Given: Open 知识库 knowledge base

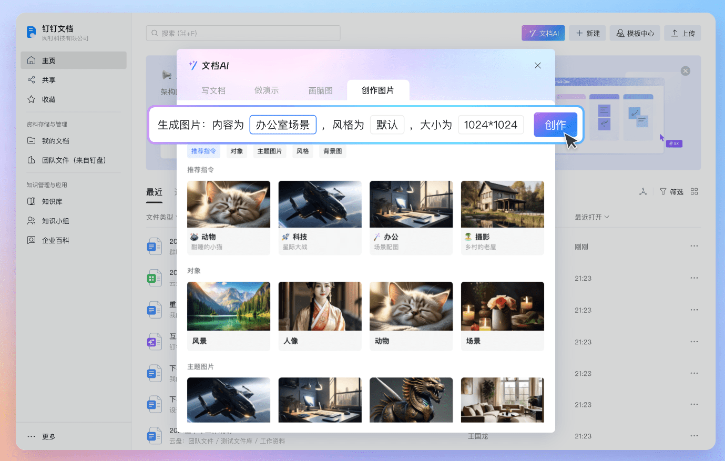Looking at the screenshot, I should point(52,201).
